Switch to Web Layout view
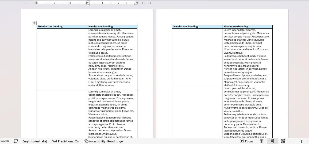The height and width of the screenshot is (144, 309). click(x=283, y=141)
